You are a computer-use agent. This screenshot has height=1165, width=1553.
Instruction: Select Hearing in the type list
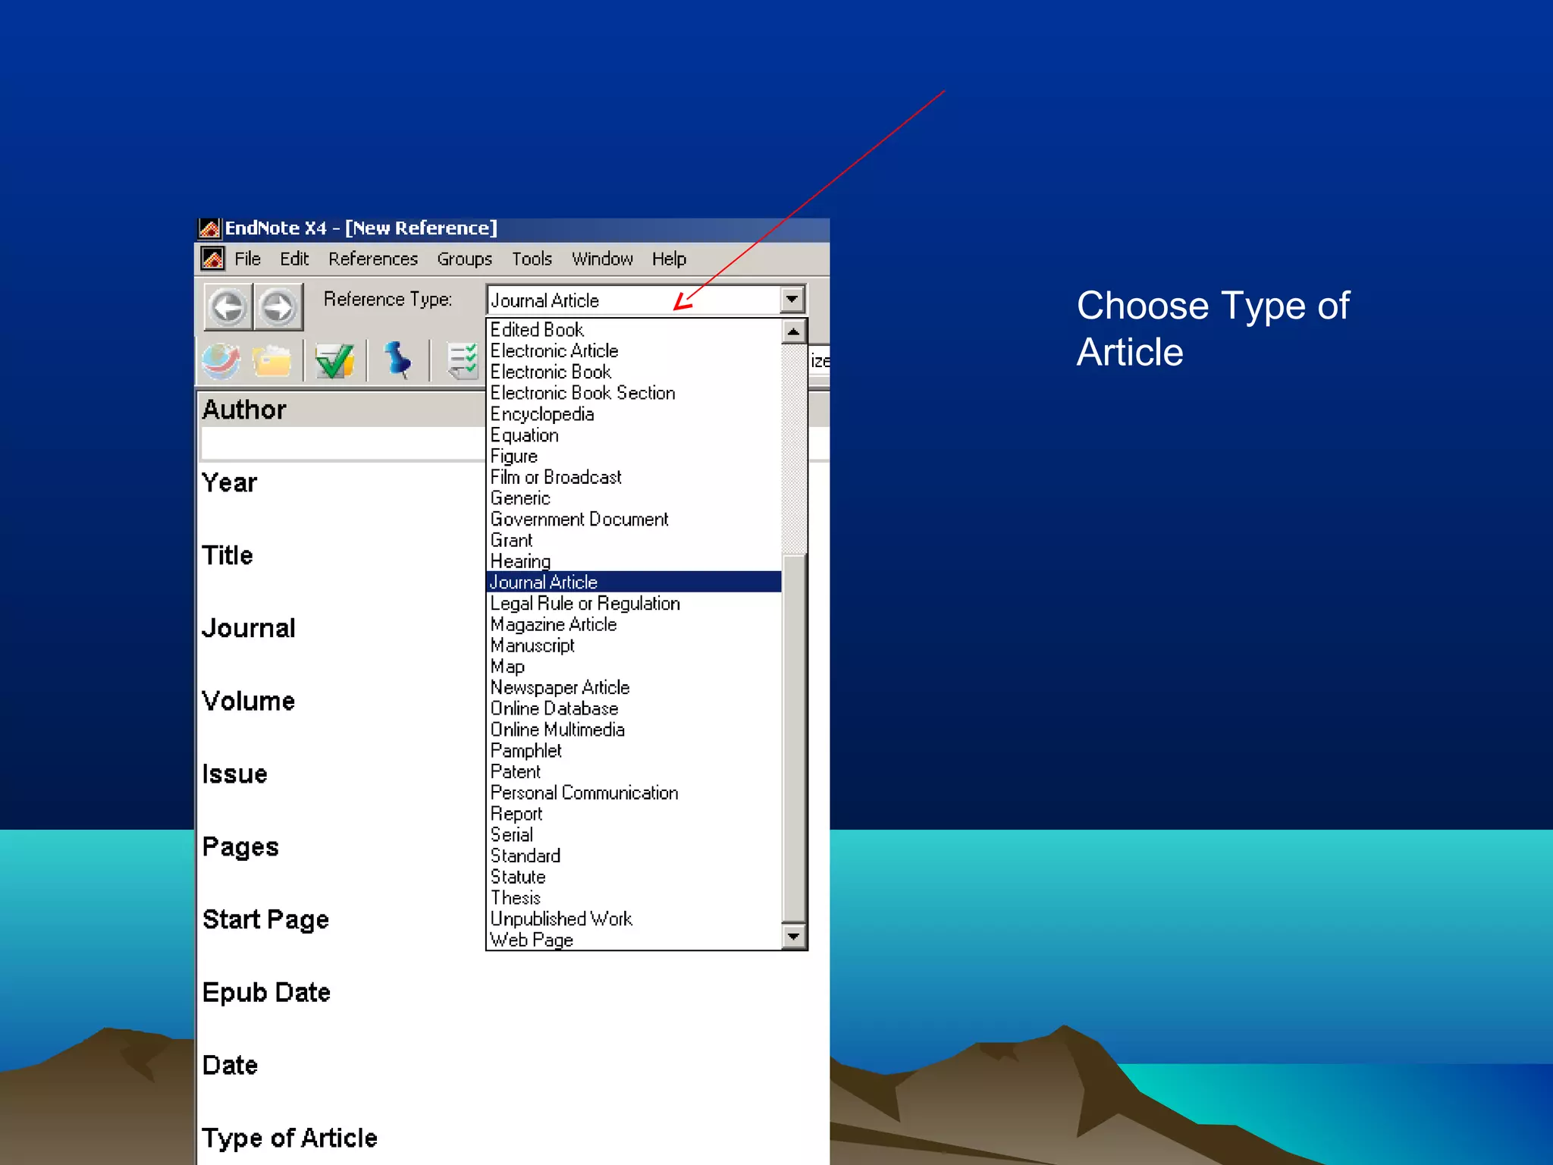pyautogui.click(x=633, y=561)
